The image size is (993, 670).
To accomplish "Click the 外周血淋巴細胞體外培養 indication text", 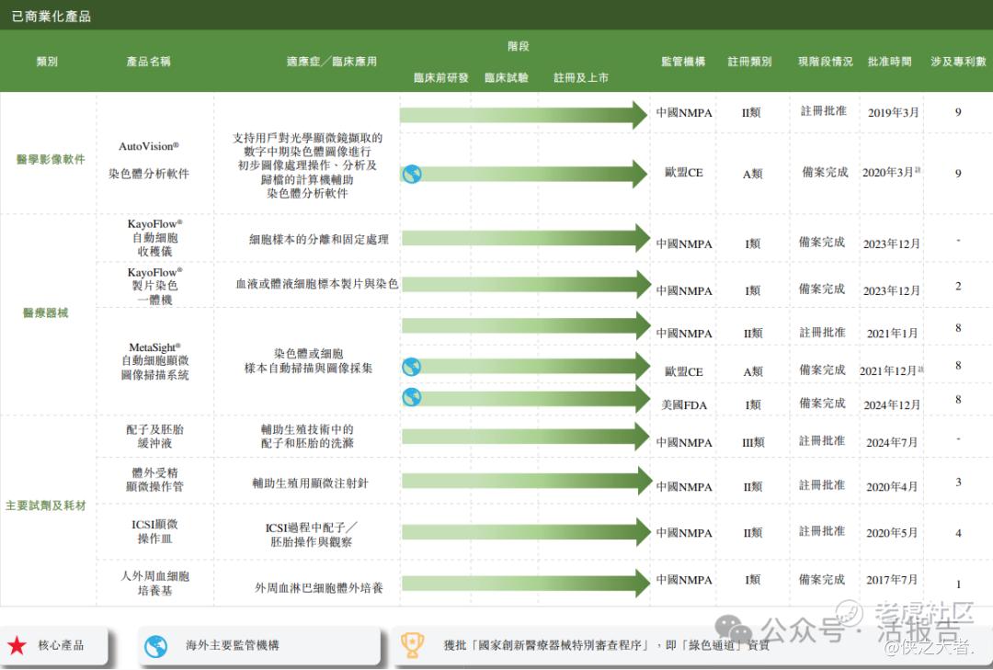I will pos(319,587).
